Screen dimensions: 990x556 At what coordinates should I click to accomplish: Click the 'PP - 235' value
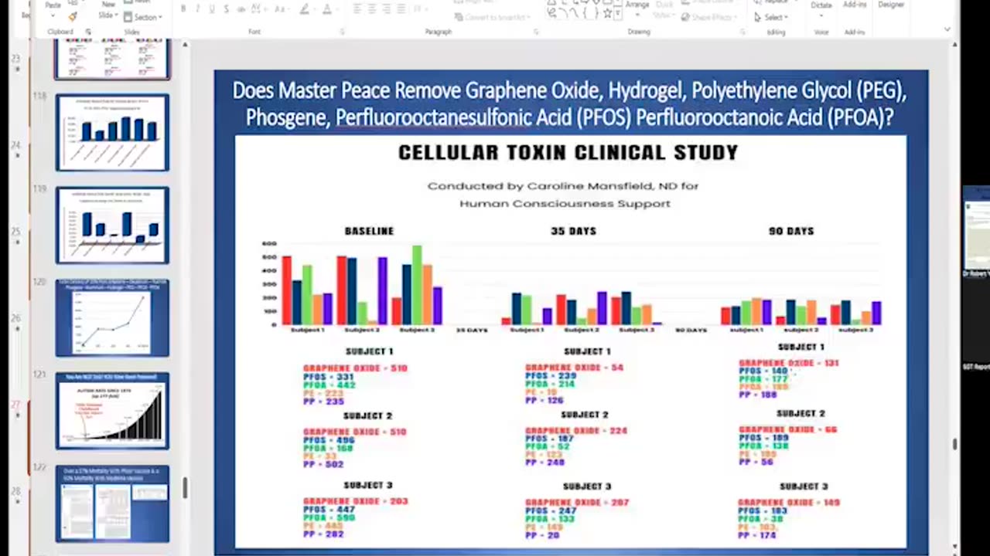click(323, 402)
